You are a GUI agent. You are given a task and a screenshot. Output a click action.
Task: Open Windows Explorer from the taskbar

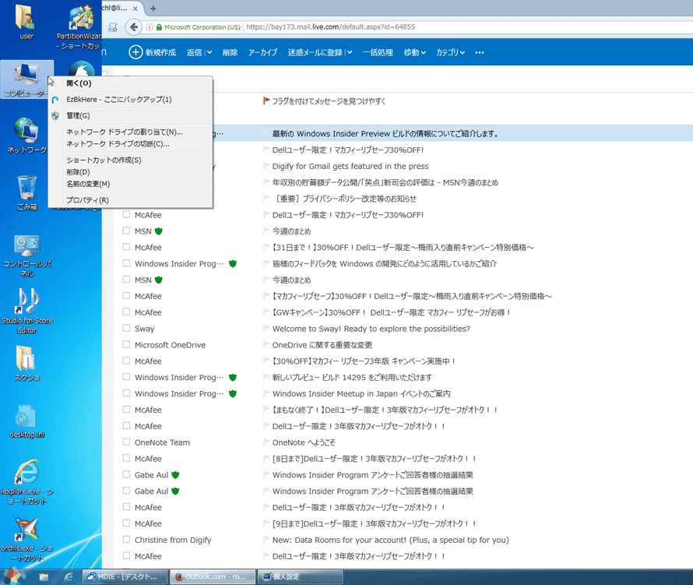(x=44, y=576)
